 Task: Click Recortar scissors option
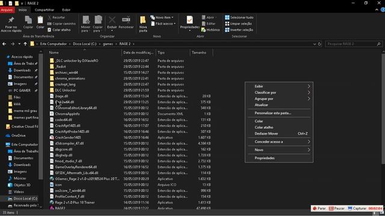pos(56,17)
